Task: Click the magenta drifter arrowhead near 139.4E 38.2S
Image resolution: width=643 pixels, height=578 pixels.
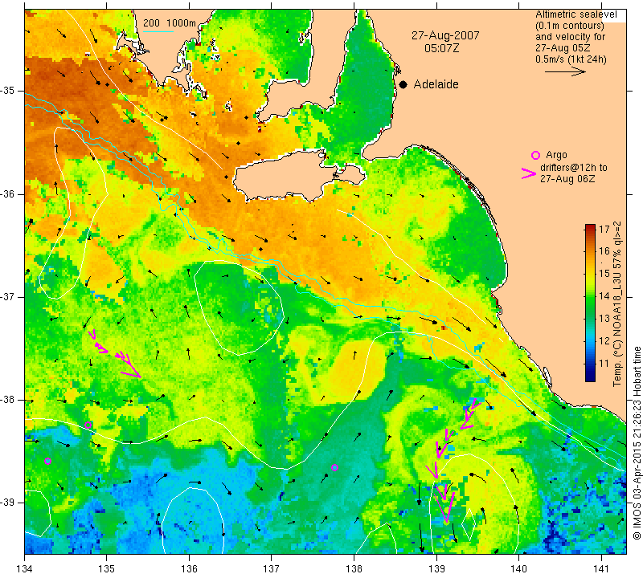Action: pos(467,420)
